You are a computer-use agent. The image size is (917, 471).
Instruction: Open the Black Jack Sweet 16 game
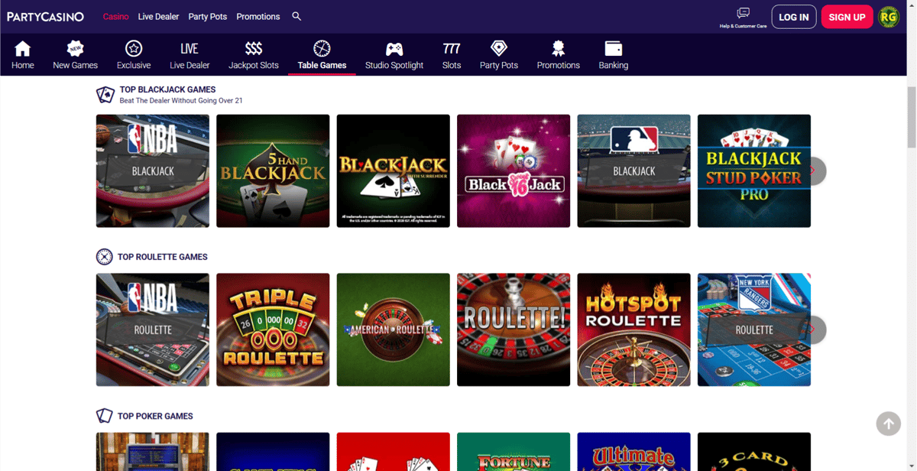click(514, 171)
